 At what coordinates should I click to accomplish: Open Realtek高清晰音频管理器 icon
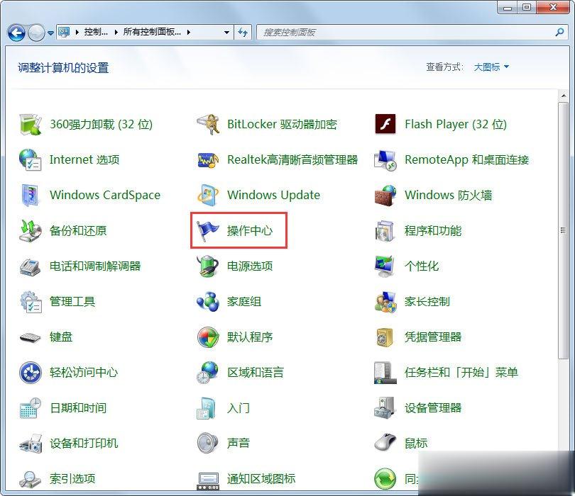pos(208,160)
